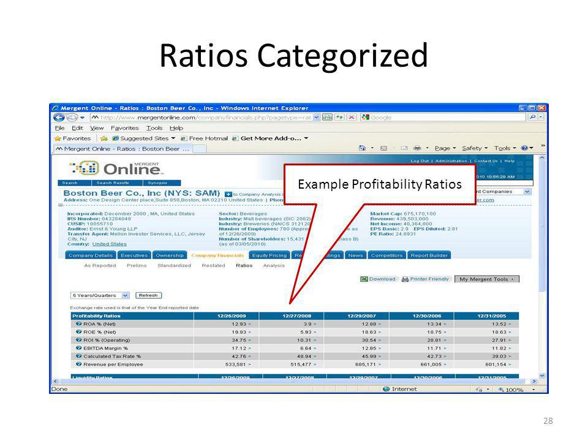588x441 pixels.
Task: Open the Page command menu
Action: tap(445, 148)
